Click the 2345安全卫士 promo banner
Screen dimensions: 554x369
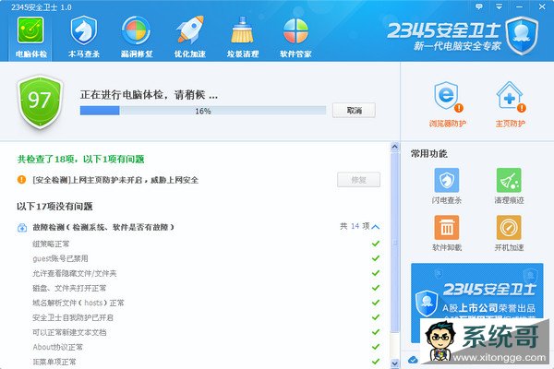point(477,303)
